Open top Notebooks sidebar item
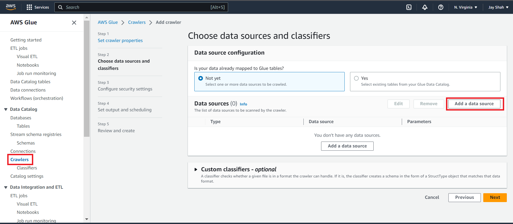Viewport: 513px width, 224px height. pyautogui.click(x=28, y=65)
